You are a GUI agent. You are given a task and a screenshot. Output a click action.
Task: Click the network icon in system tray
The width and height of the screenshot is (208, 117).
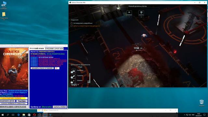187,115
